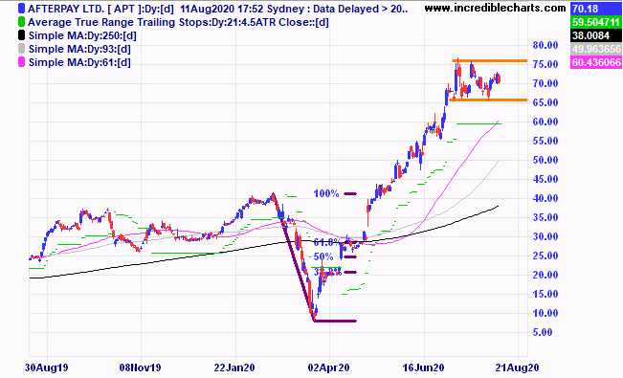This screenshot has width=623, height=378.
Task: Open the www.incrediblecharts.com link
Action: click(x=495, y=8)
